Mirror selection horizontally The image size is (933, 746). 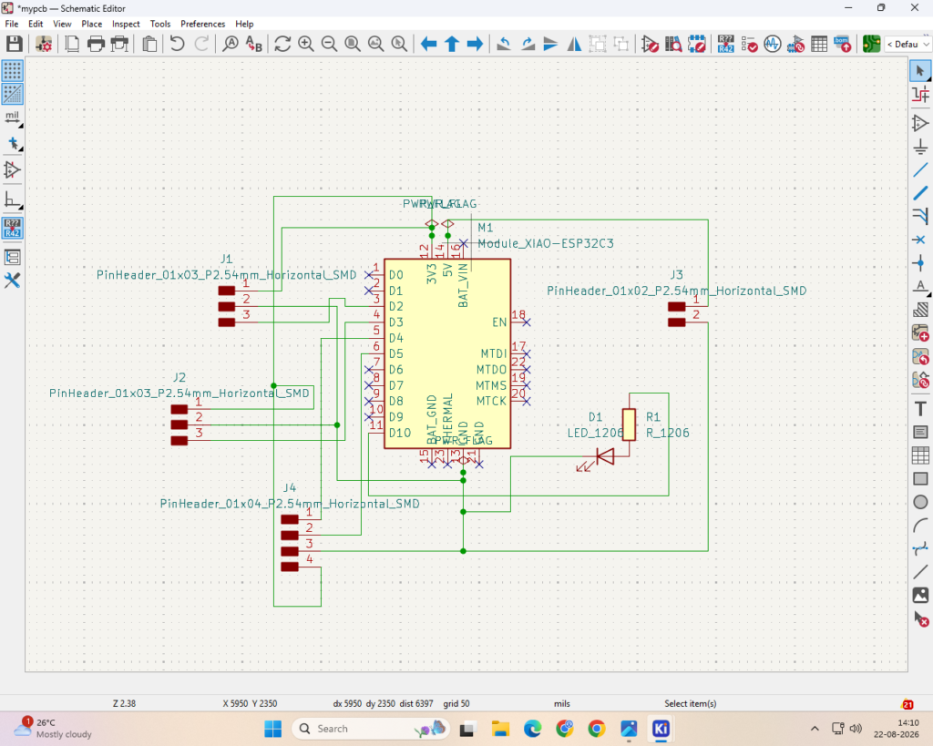point(574,44)
